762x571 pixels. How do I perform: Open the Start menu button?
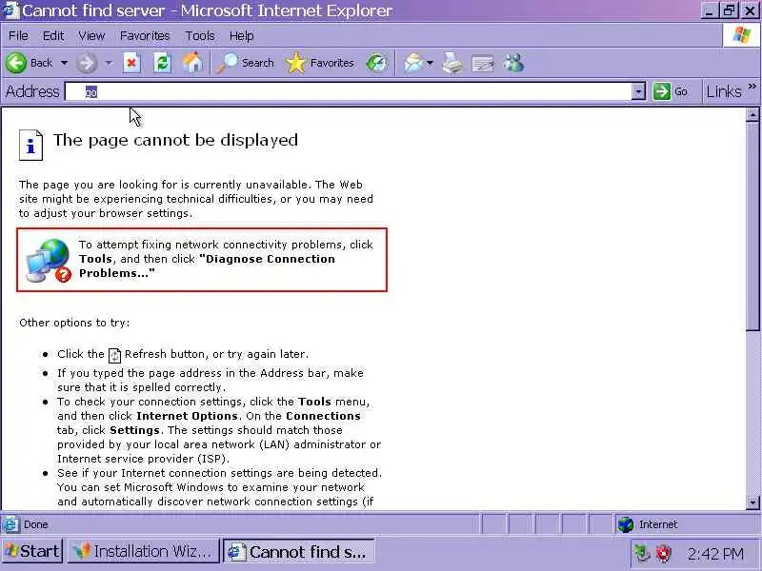point(32,552)
